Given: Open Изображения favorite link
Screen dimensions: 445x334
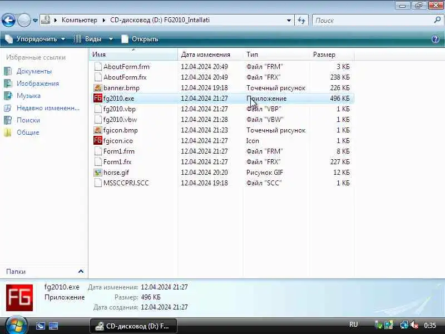Looking at the screenshot, I should point(38,83).
